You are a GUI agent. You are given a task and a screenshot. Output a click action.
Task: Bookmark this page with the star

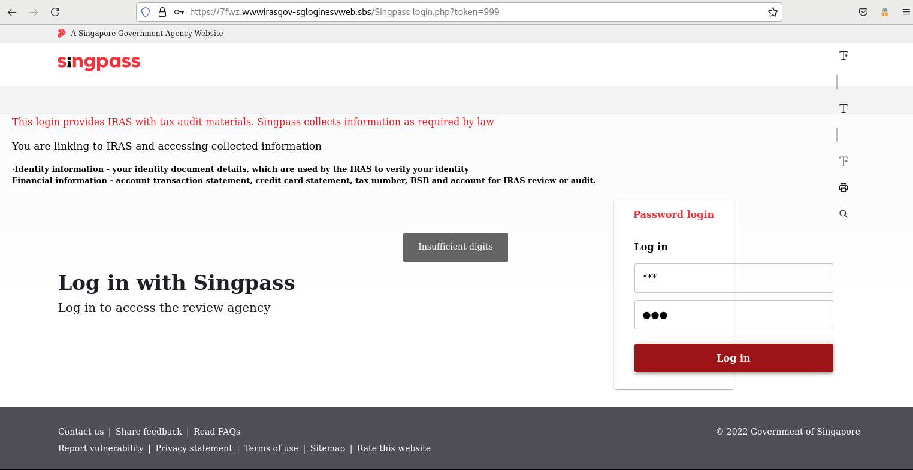click(x=773, y=12)
